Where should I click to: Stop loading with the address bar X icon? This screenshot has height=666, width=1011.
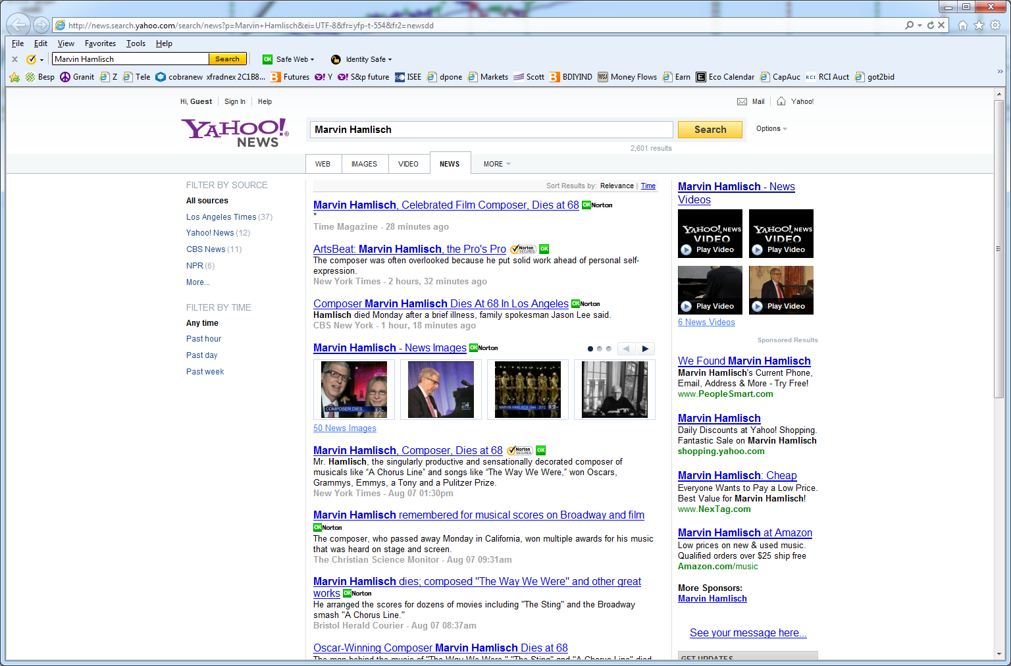coord(941,25)
